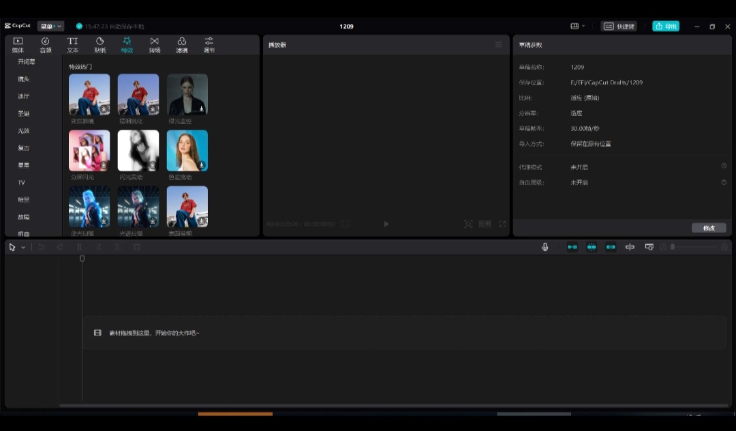Open the 调节 (Adjustment) panel
This screenshot has height=431, width=736.
pos(209,45)
